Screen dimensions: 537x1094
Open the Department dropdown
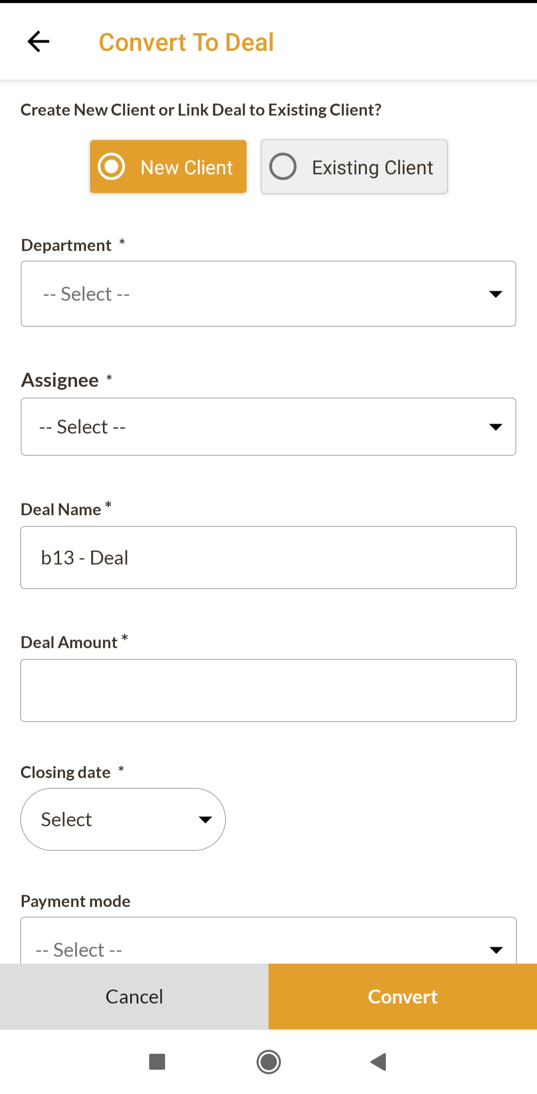(x=268, y=294)
